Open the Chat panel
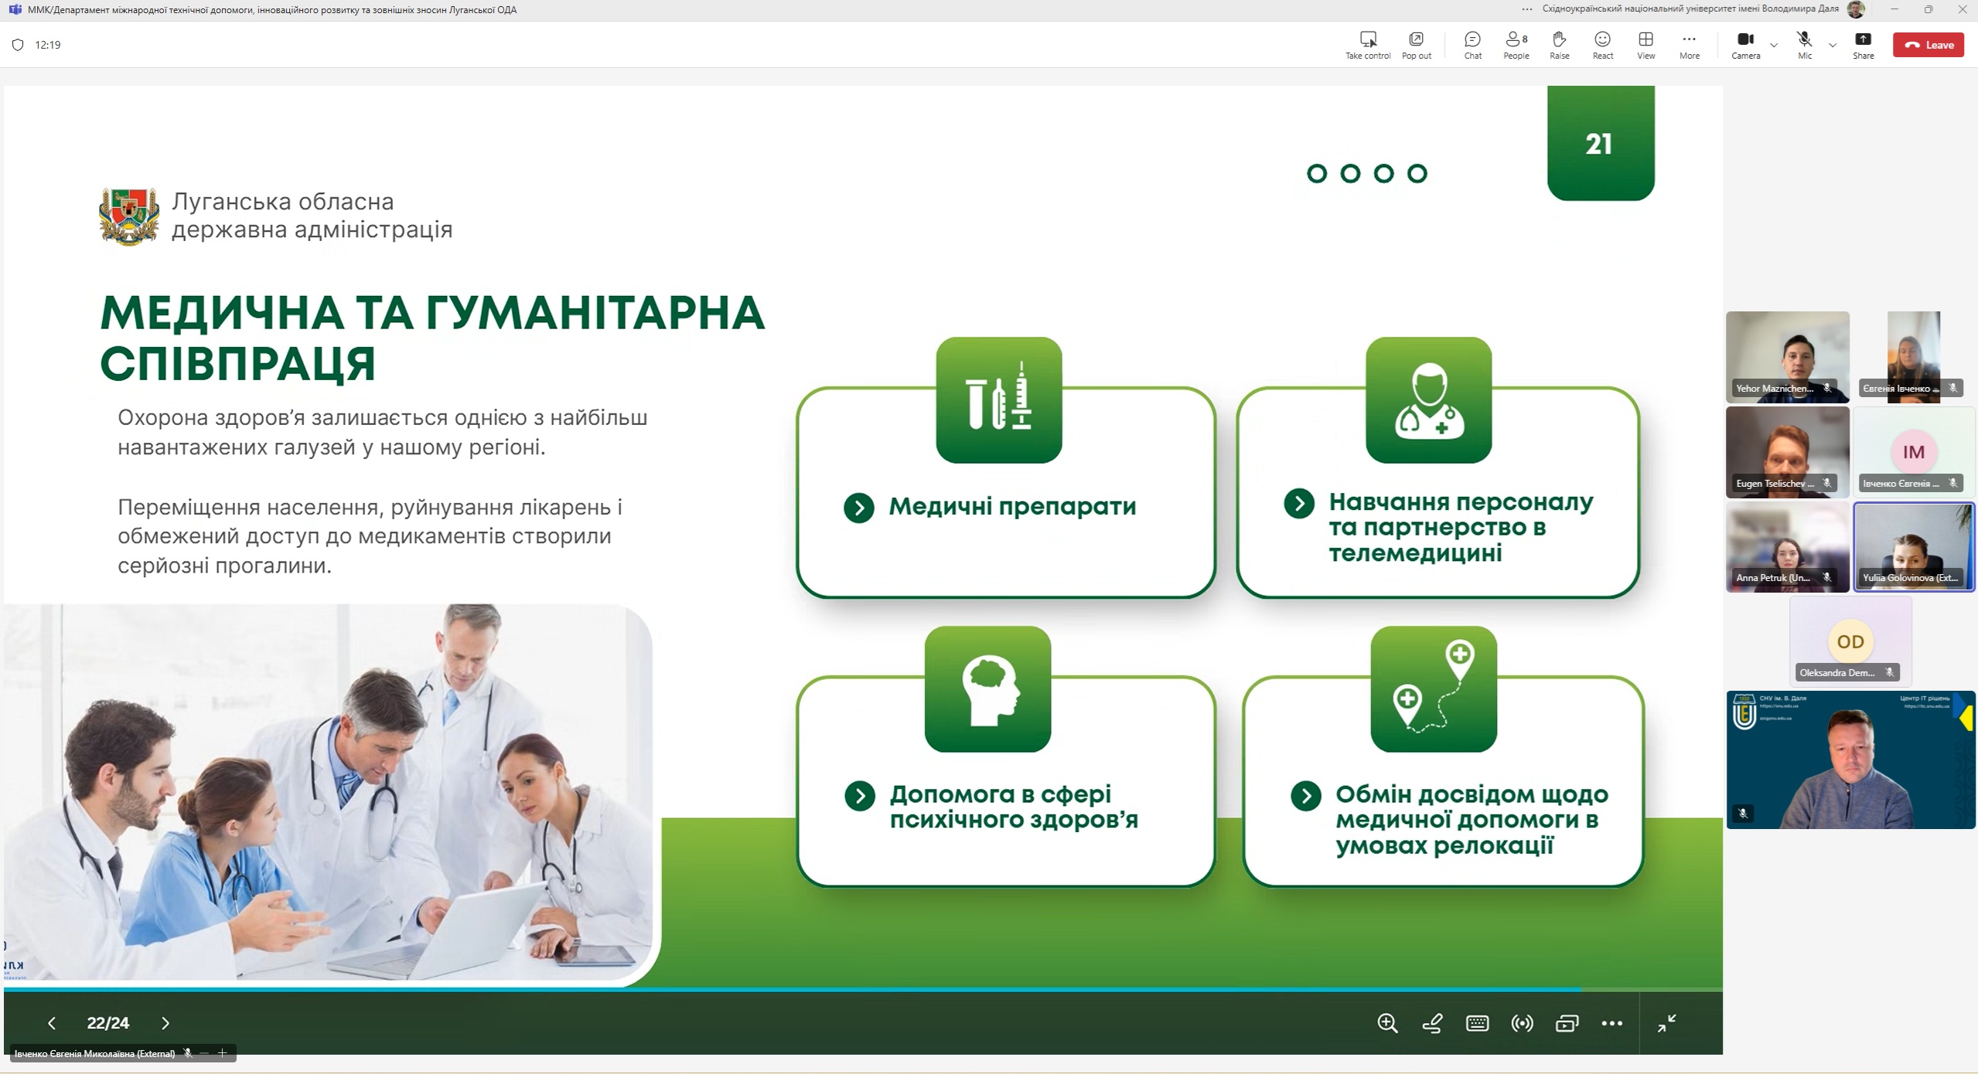This screenshot has width=1978, height=1074. point(1472,45)
